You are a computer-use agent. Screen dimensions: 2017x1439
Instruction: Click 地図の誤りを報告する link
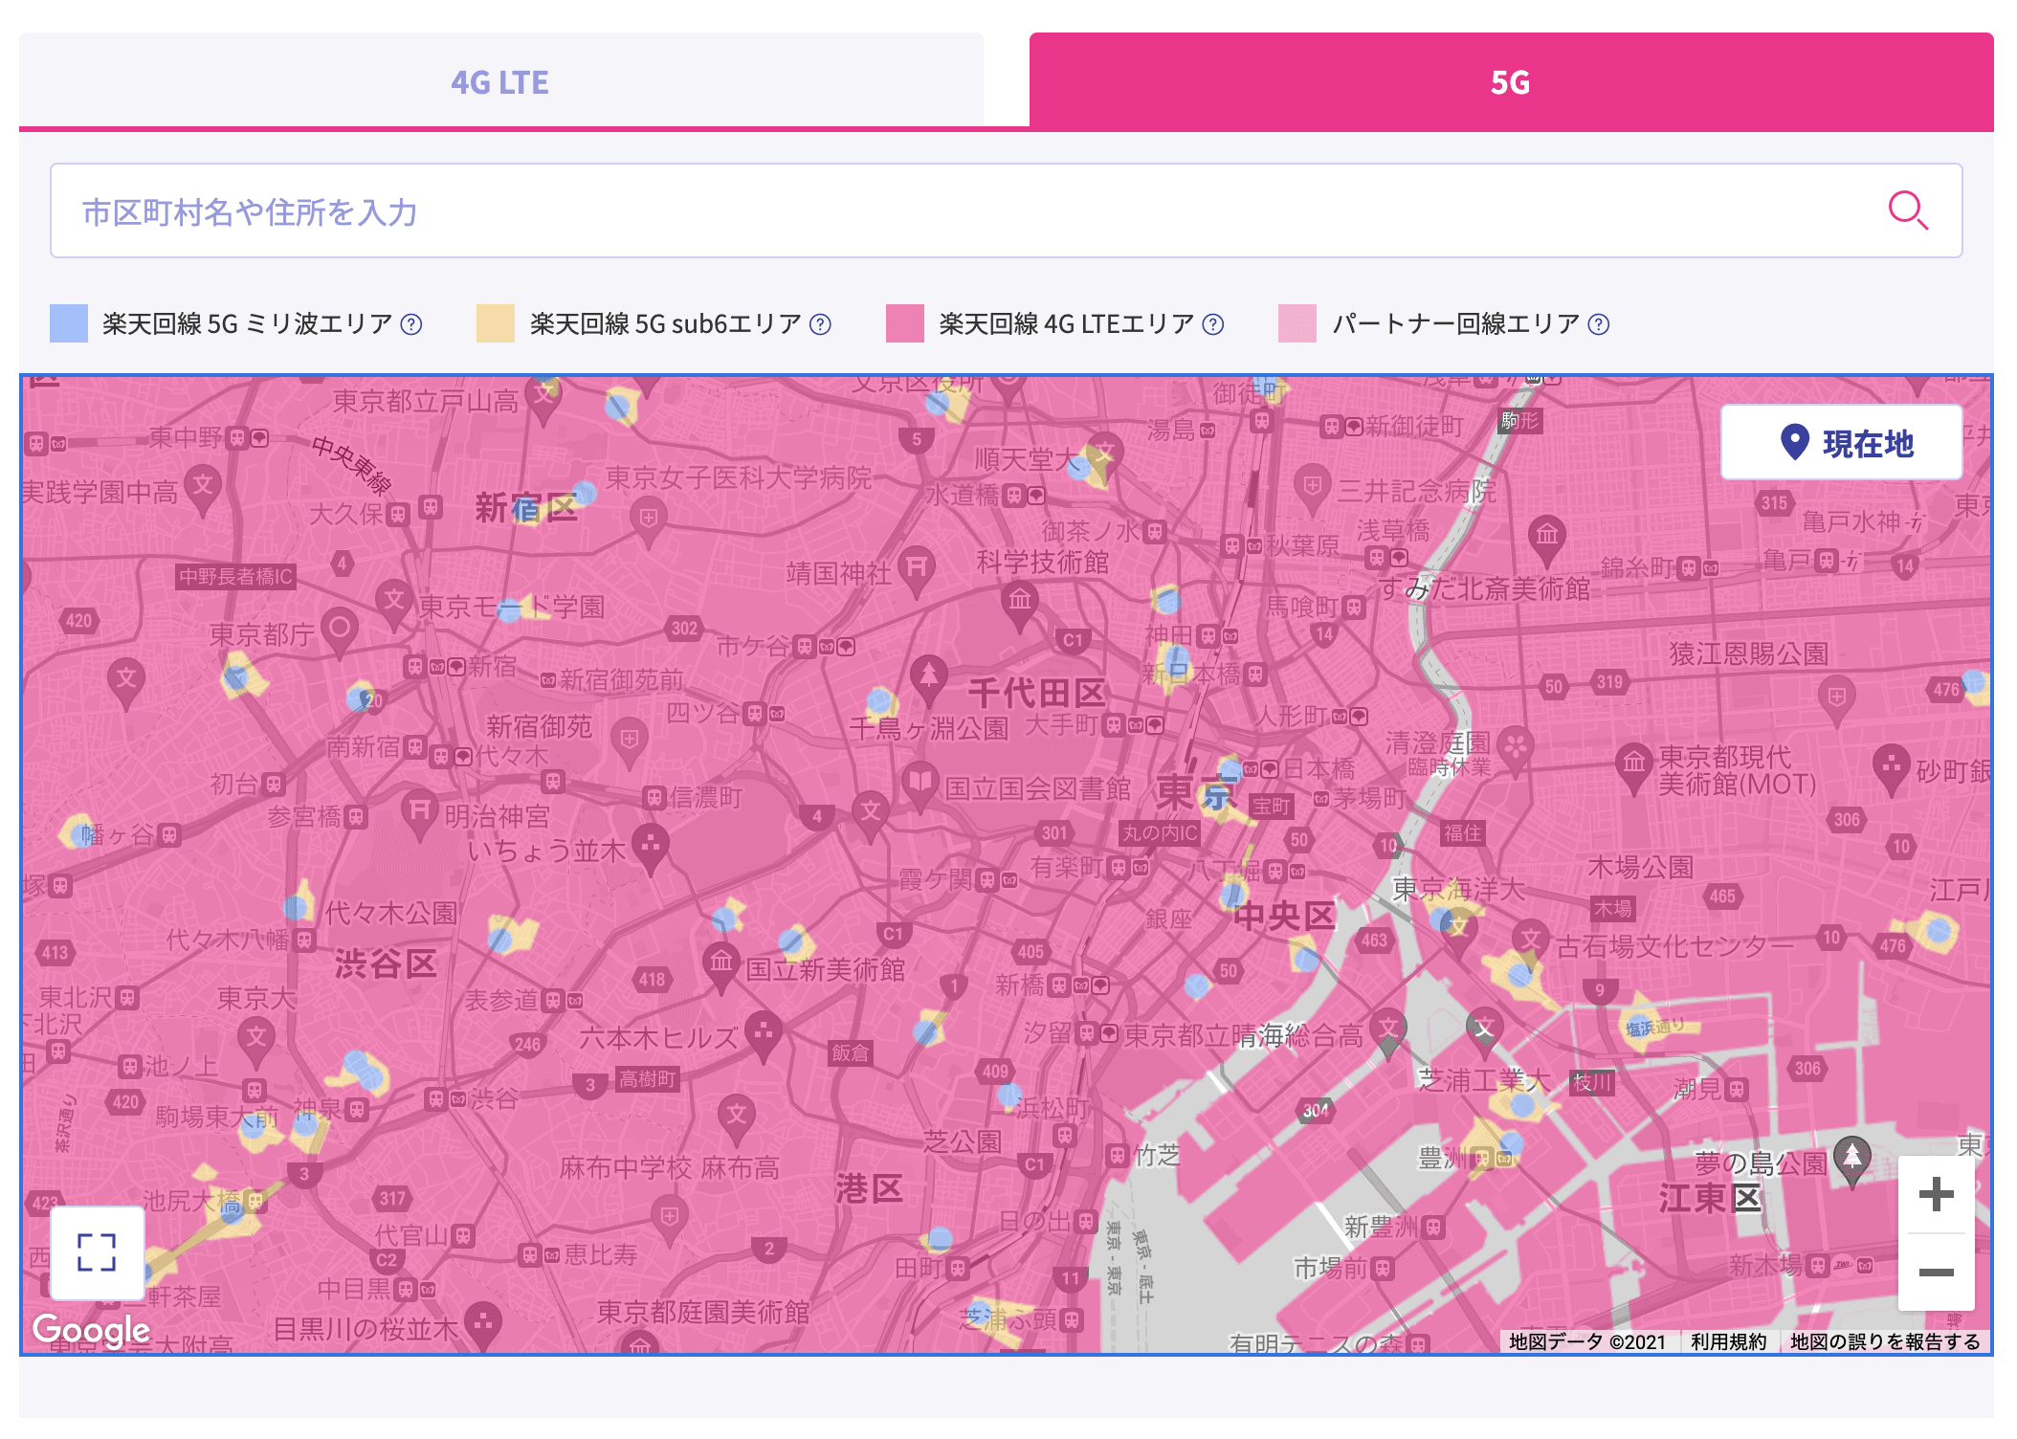1885,1341
